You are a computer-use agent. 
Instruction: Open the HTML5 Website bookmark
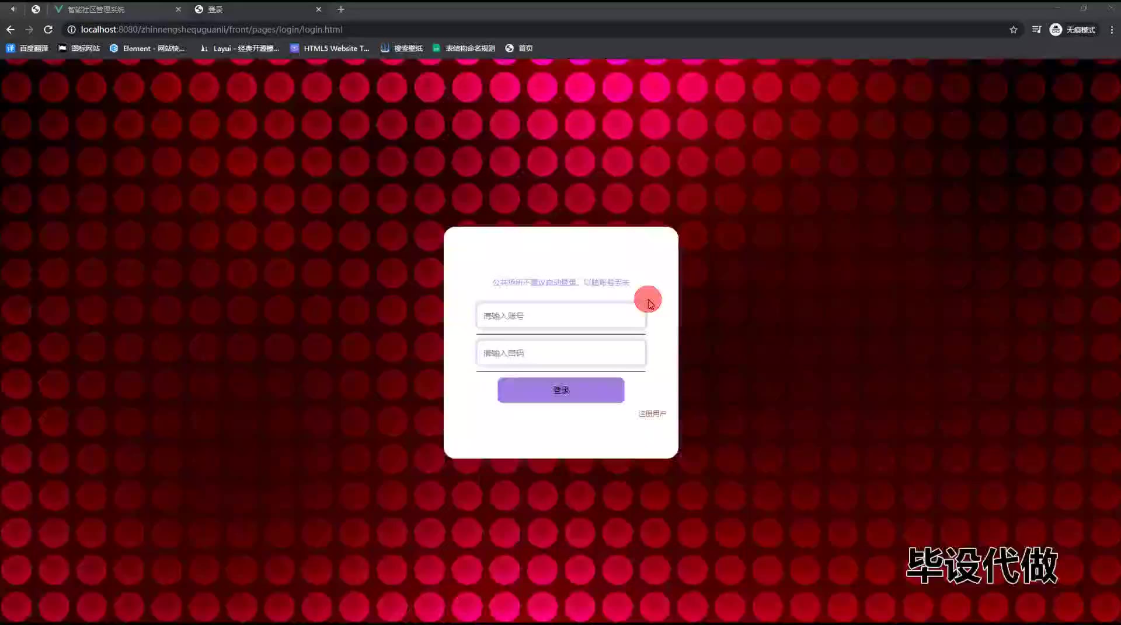[x=330, y=48]
